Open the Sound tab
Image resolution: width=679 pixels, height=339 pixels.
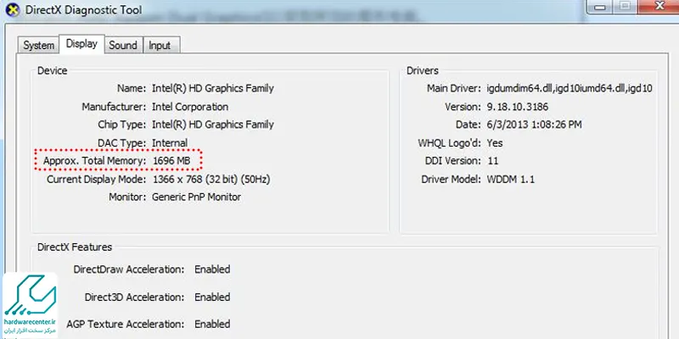[x=123, y=45]
